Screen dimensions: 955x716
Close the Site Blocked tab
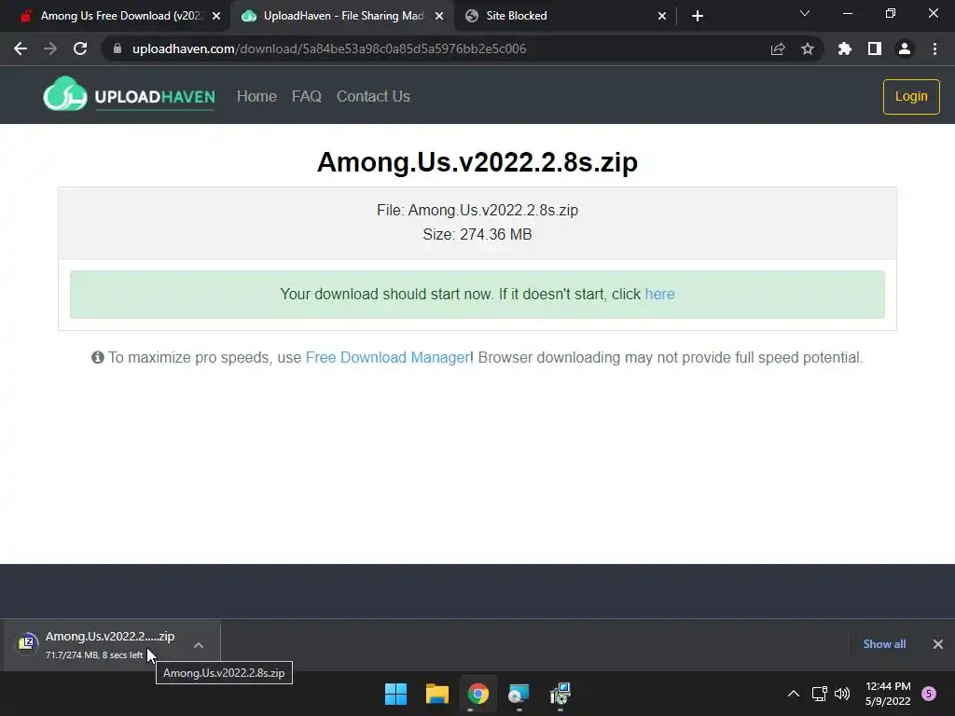point(662,16)
